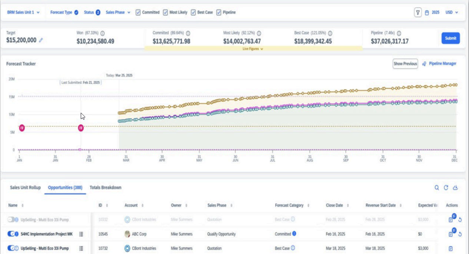Switch to Sales Unit Rollup tab
Image resolution: width=469 pixels, height=254 pixels.
click(x=25, y=188)
